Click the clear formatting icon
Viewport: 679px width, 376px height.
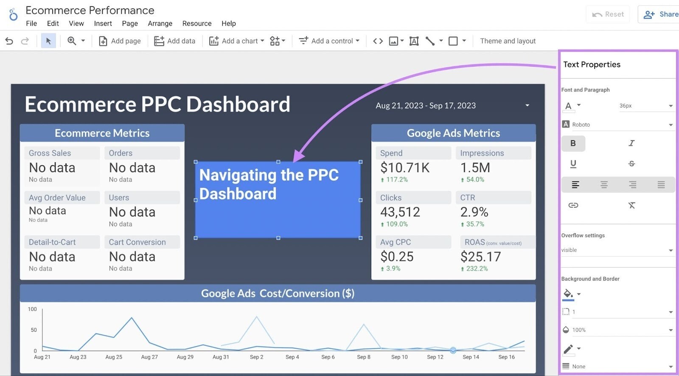point(631,205)
